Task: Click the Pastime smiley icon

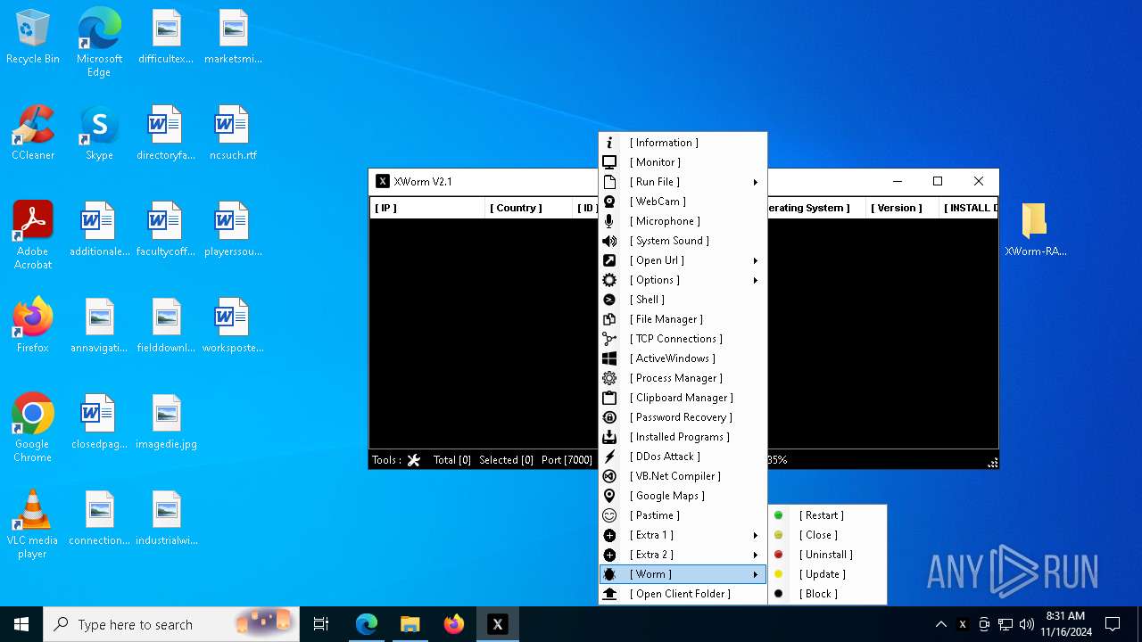Action: [x=609, y=515]
